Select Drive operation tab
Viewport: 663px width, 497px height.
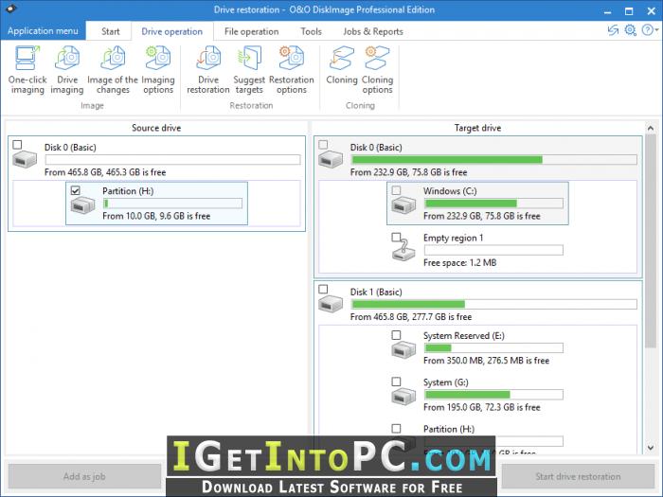point(171,31)
